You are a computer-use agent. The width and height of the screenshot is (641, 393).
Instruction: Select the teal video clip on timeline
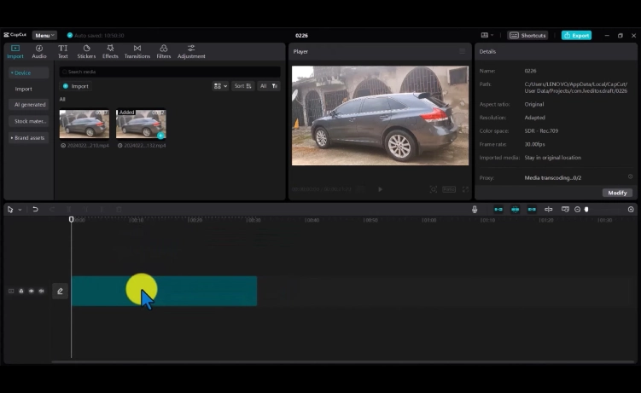tap(164, 291)
